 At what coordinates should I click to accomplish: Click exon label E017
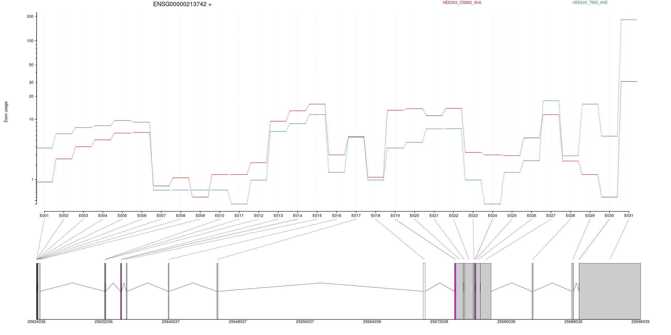click(356, 216)
